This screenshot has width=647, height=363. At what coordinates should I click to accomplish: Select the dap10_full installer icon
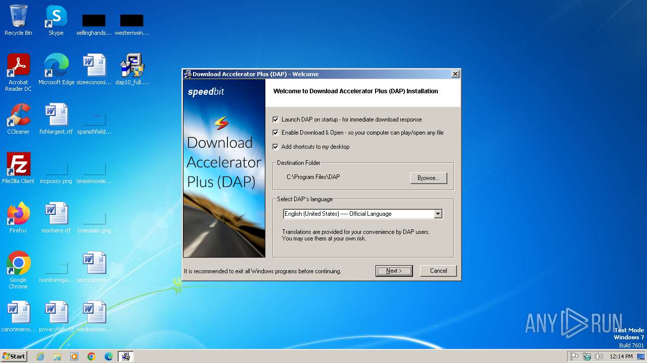pos(132,70)
